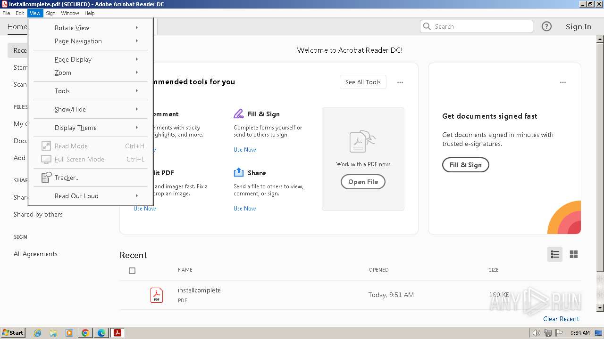Viewport: 604px width, 339px height.
Task: Click the installcomplete file name
Action: coord(199,290)
